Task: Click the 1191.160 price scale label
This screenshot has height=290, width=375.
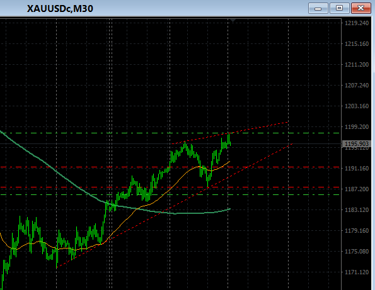Action: pyautogui.click(x=357, y=168)
